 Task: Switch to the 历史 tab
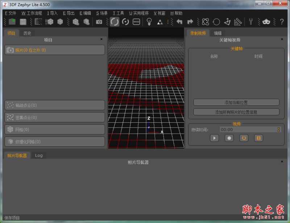tap(27, 33)
